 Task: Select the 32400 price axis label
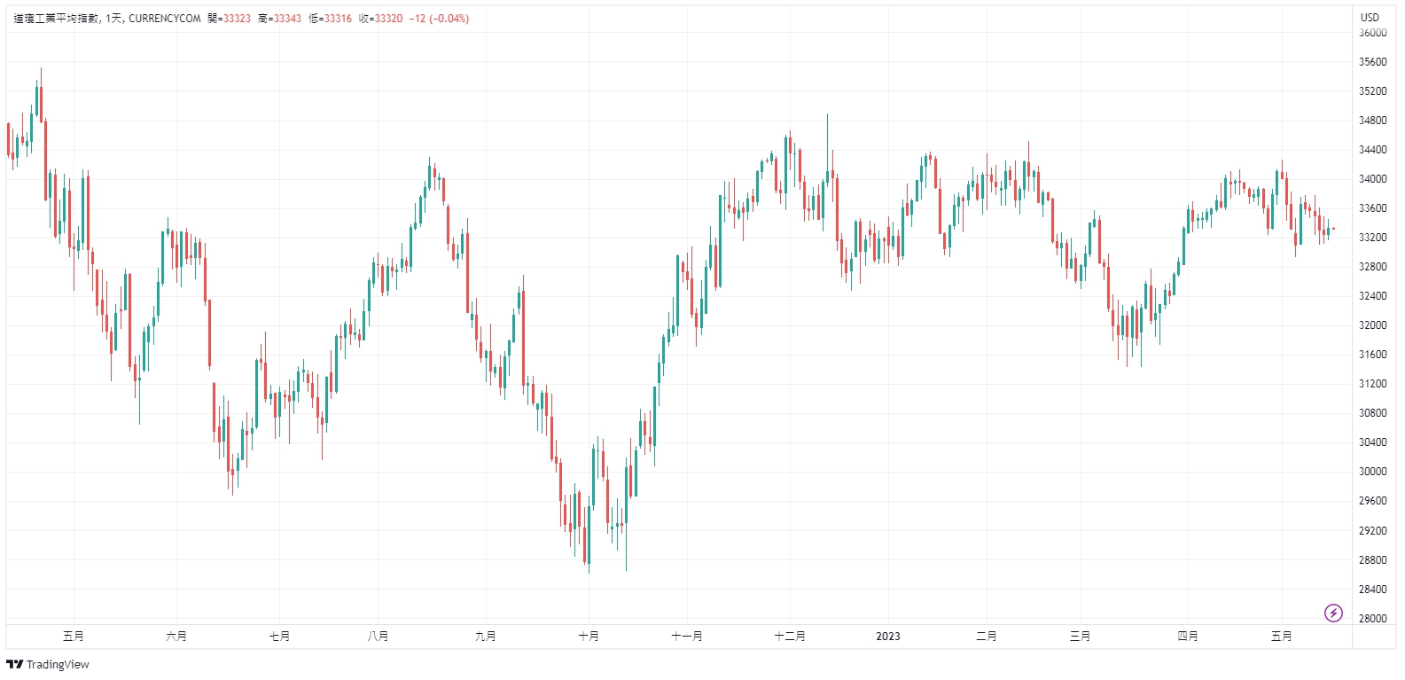1372,296
